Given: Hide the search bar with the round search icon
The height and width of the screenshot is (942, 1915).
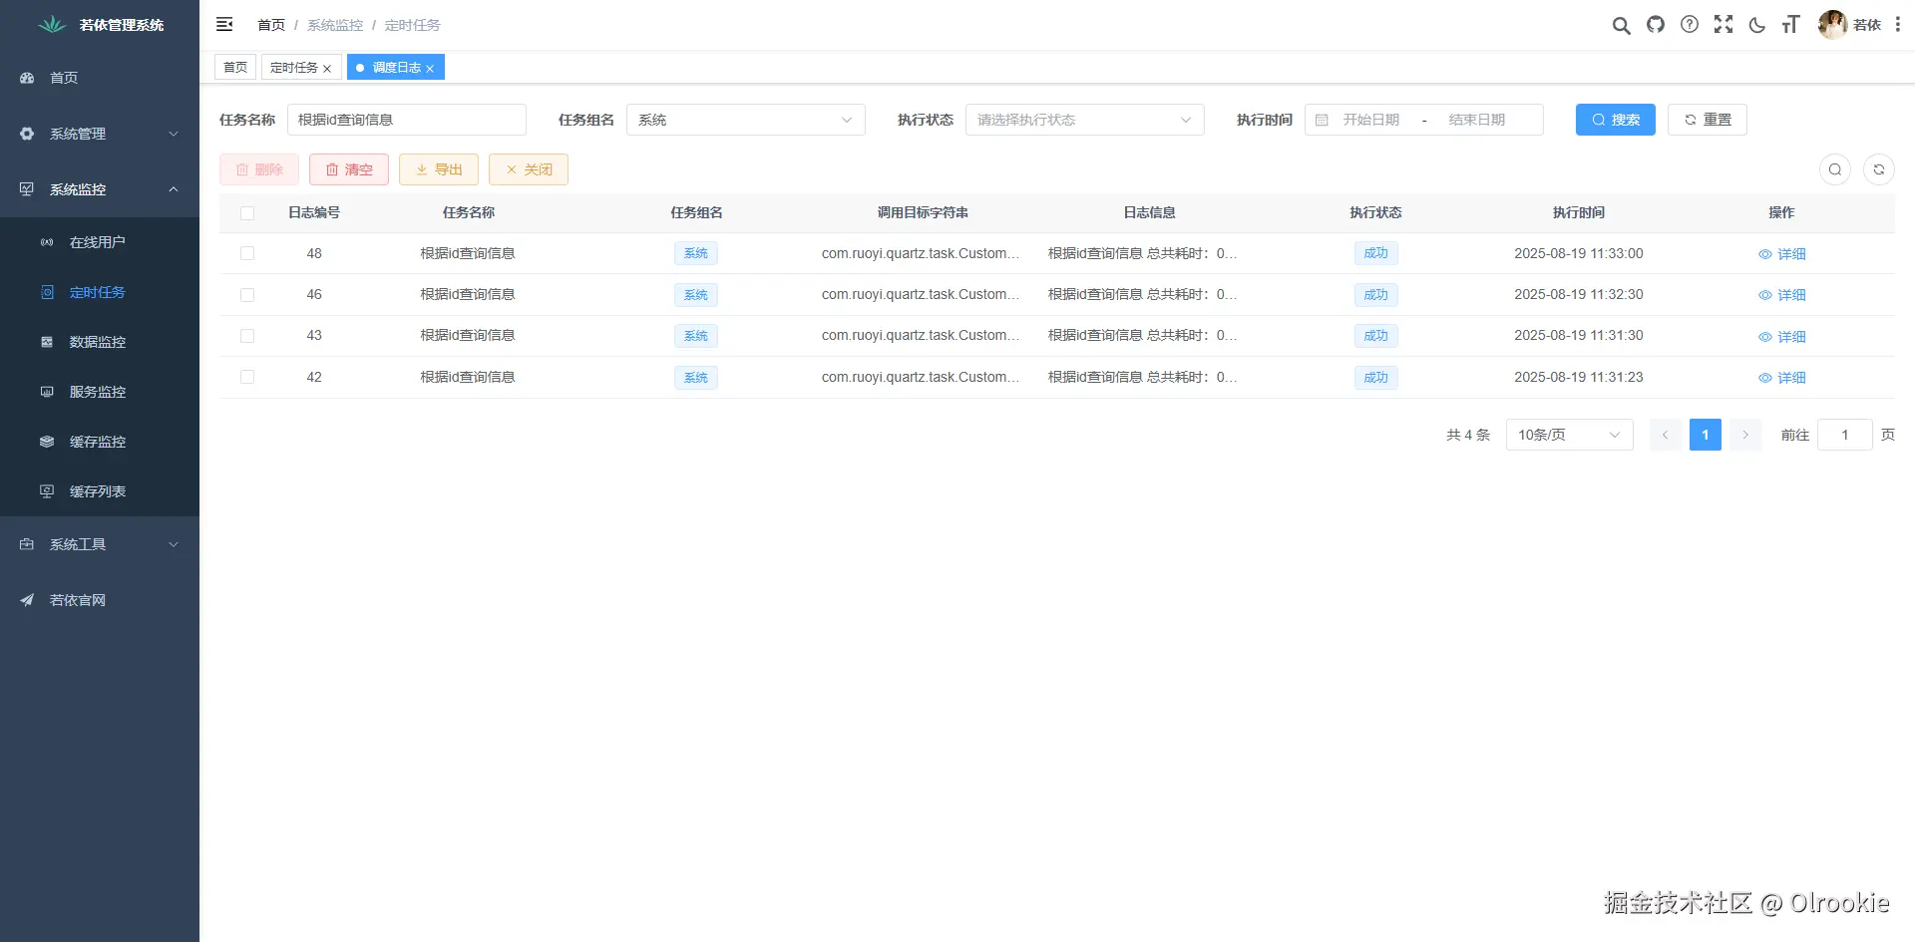Looking at the screenshot, I should point(1835,169).
